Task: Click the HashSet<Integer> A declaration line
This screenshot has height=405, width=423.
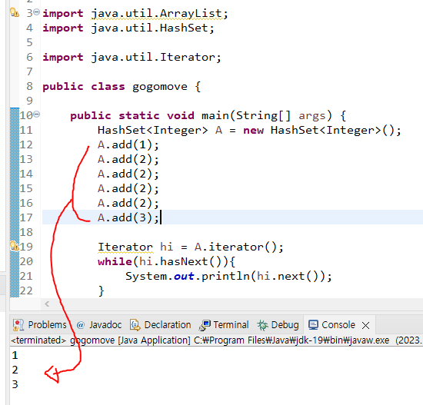Action: 249,130
